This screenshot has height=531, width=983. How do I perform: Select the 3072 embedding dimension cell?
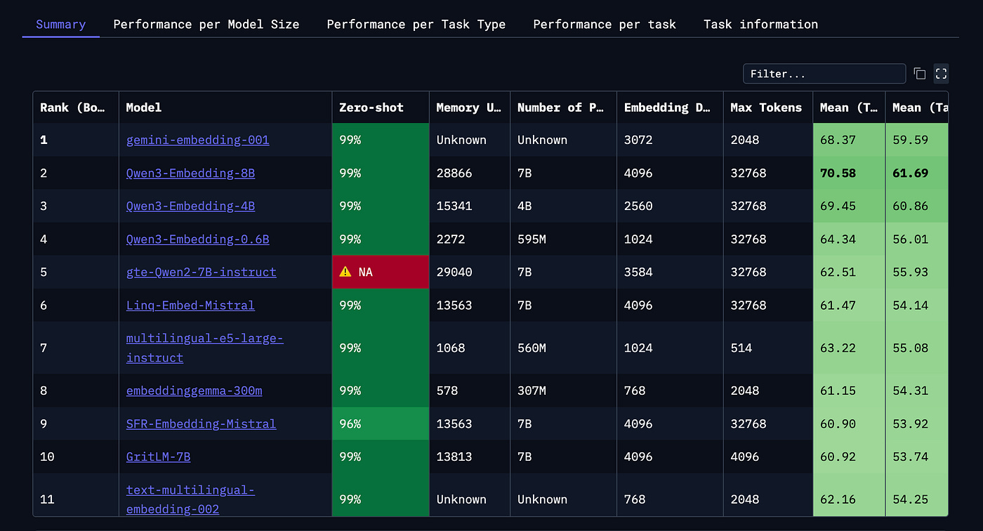[670, 140]
